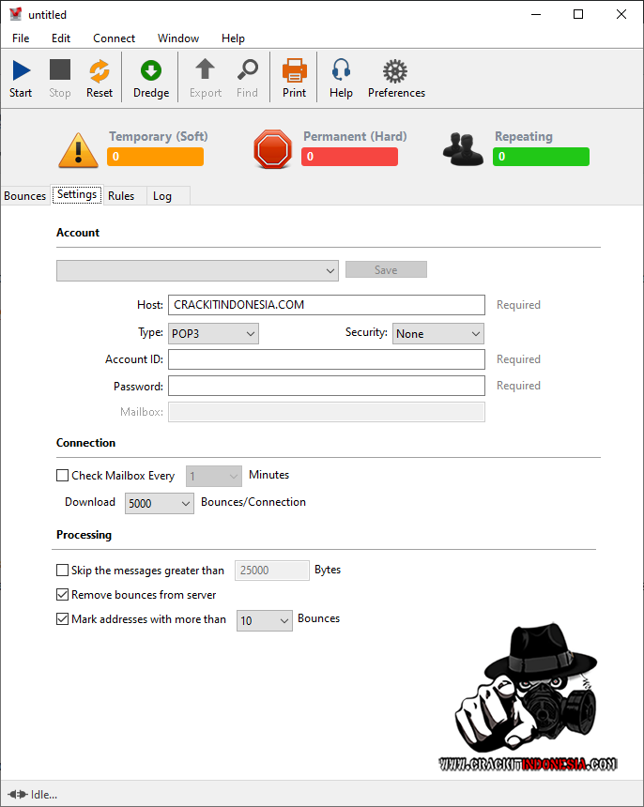Click the Dredge toolbar icon

click(x=151, y=71)
